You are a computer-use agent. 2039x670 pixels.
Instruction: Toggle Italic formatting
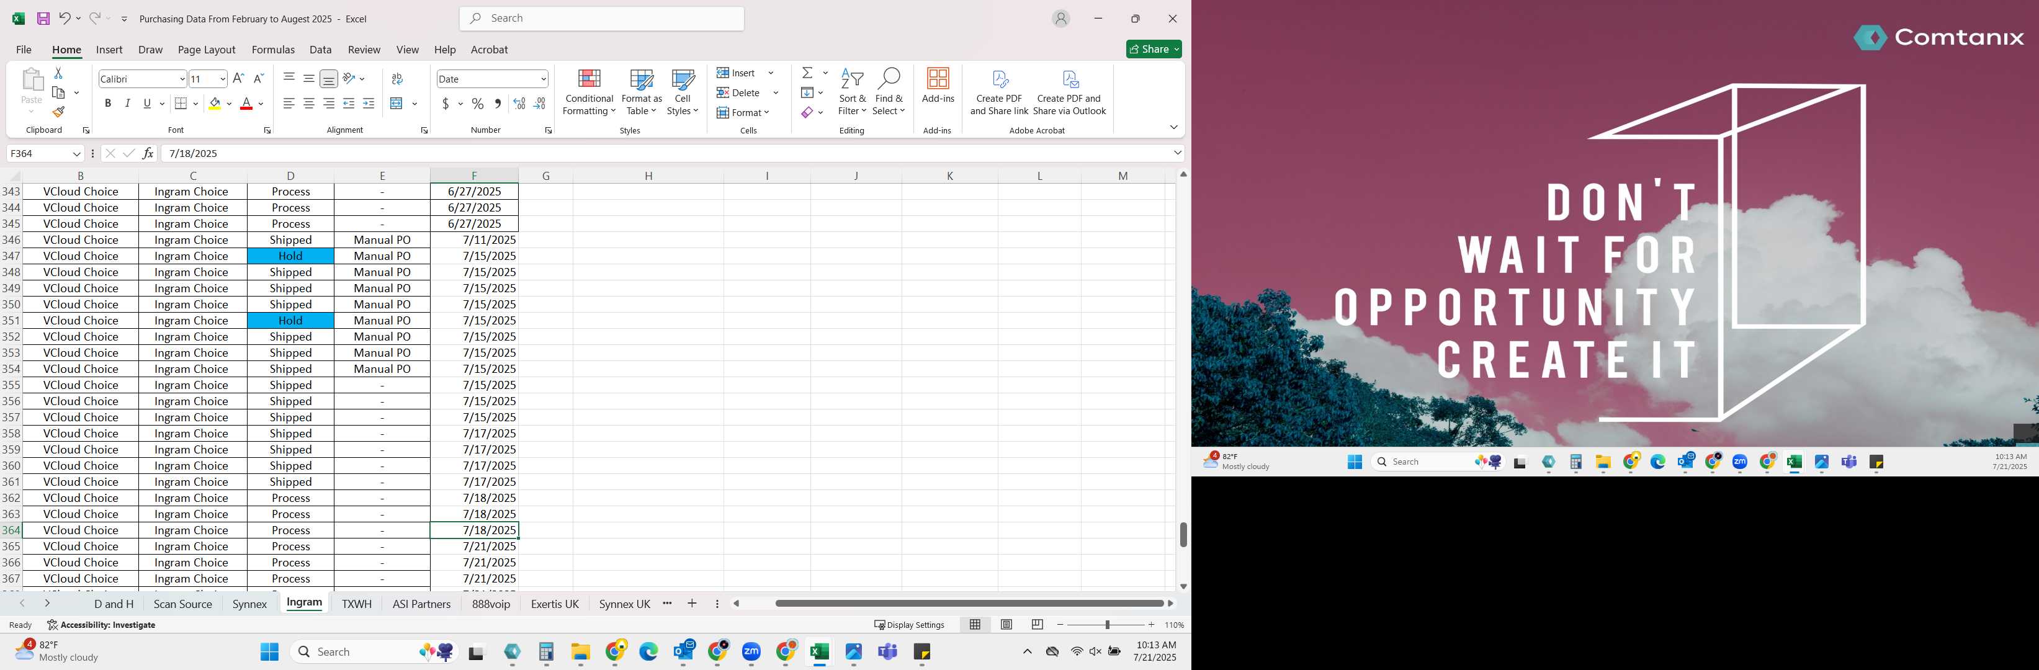pyautogui.click(x=127, y=104)
